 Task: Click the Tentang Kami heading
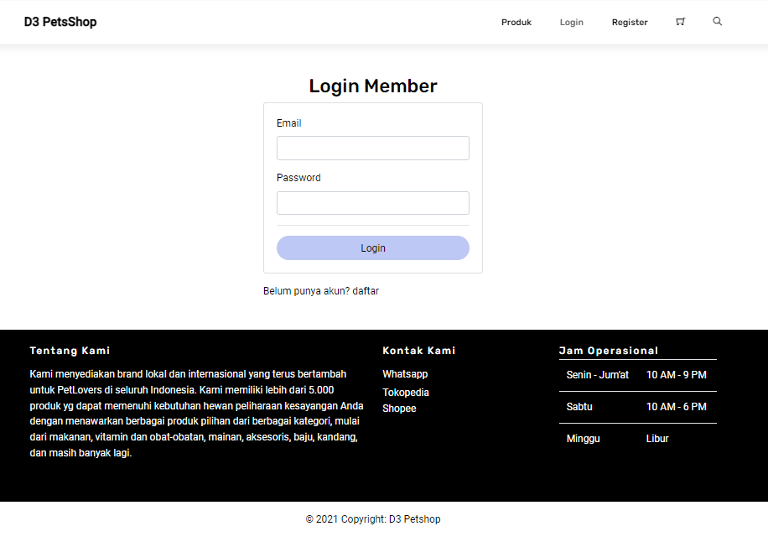point(70,351)
